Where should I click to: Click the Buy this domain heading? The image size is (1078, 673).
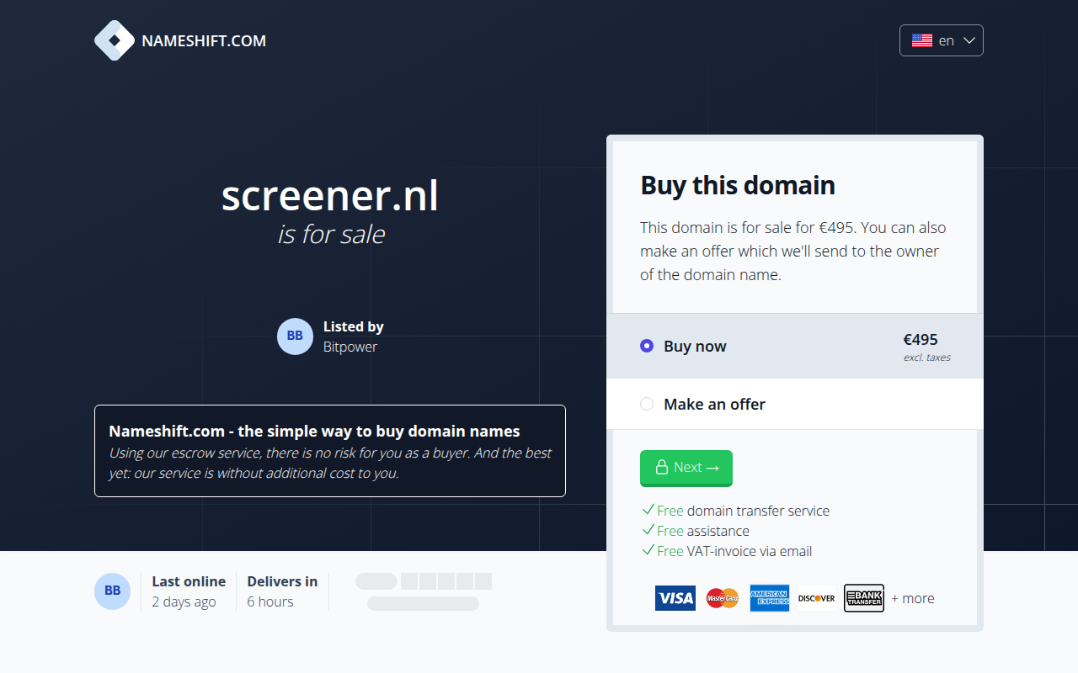738,185
